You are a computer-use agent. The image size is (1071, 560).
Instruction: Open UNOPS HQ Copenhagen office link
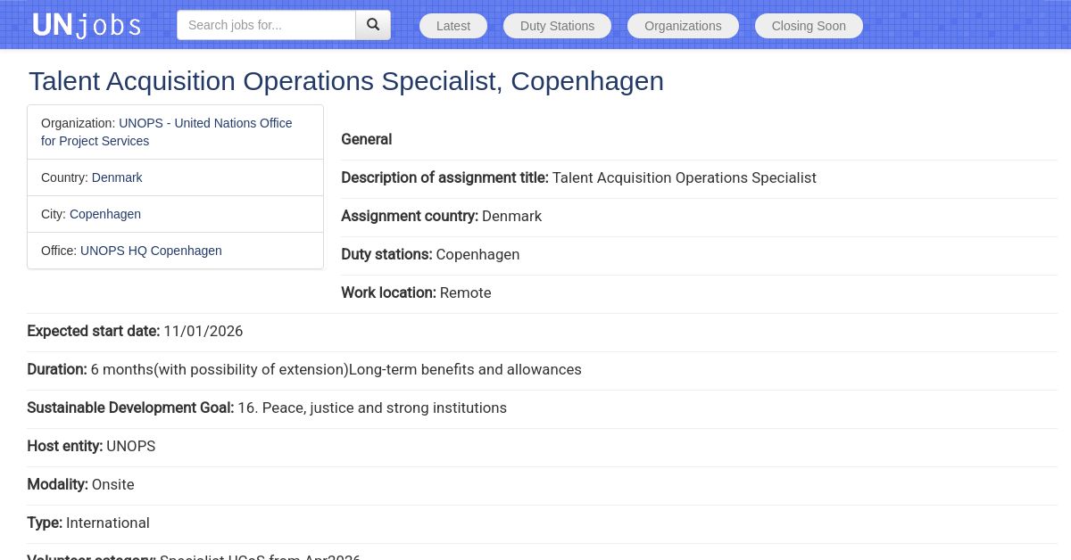coord(151,251)
